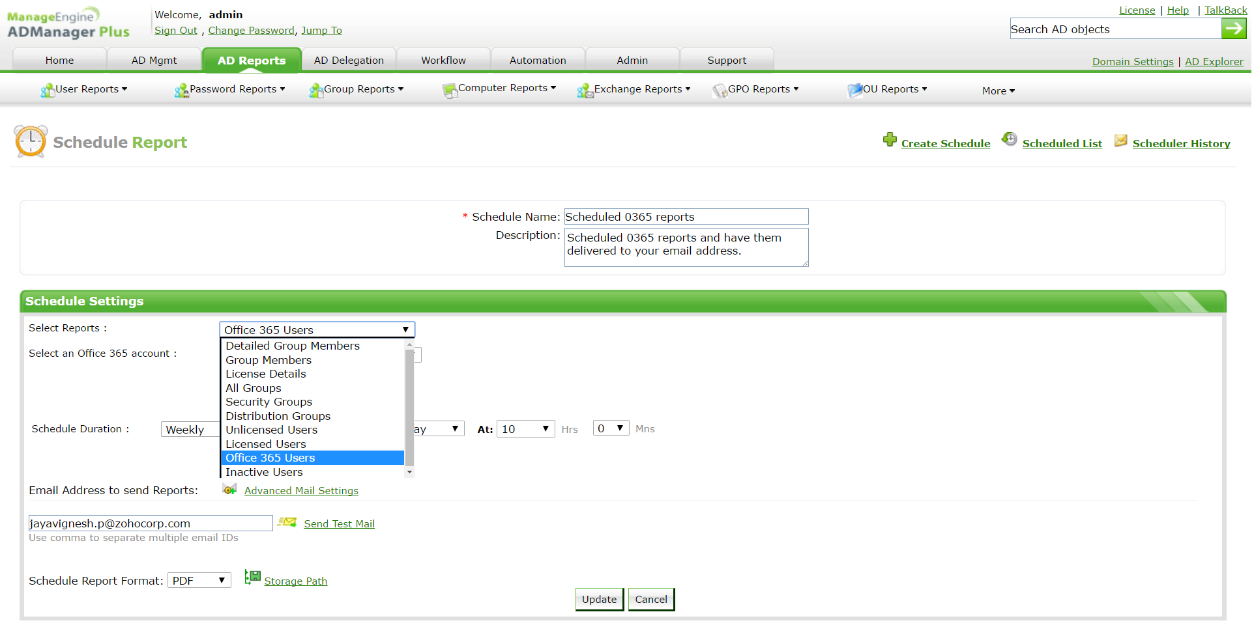Open the AD Delegation tab
Image resolution: width=1254 pixels, height=640 pixels.
pyautogui.click(x=349, y=61)
